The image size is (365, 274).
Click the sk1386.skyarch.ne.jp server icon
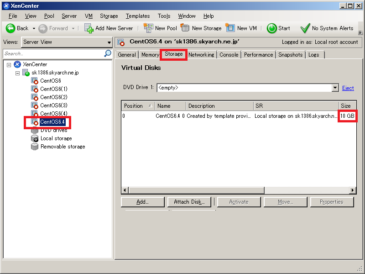(26, 73)
